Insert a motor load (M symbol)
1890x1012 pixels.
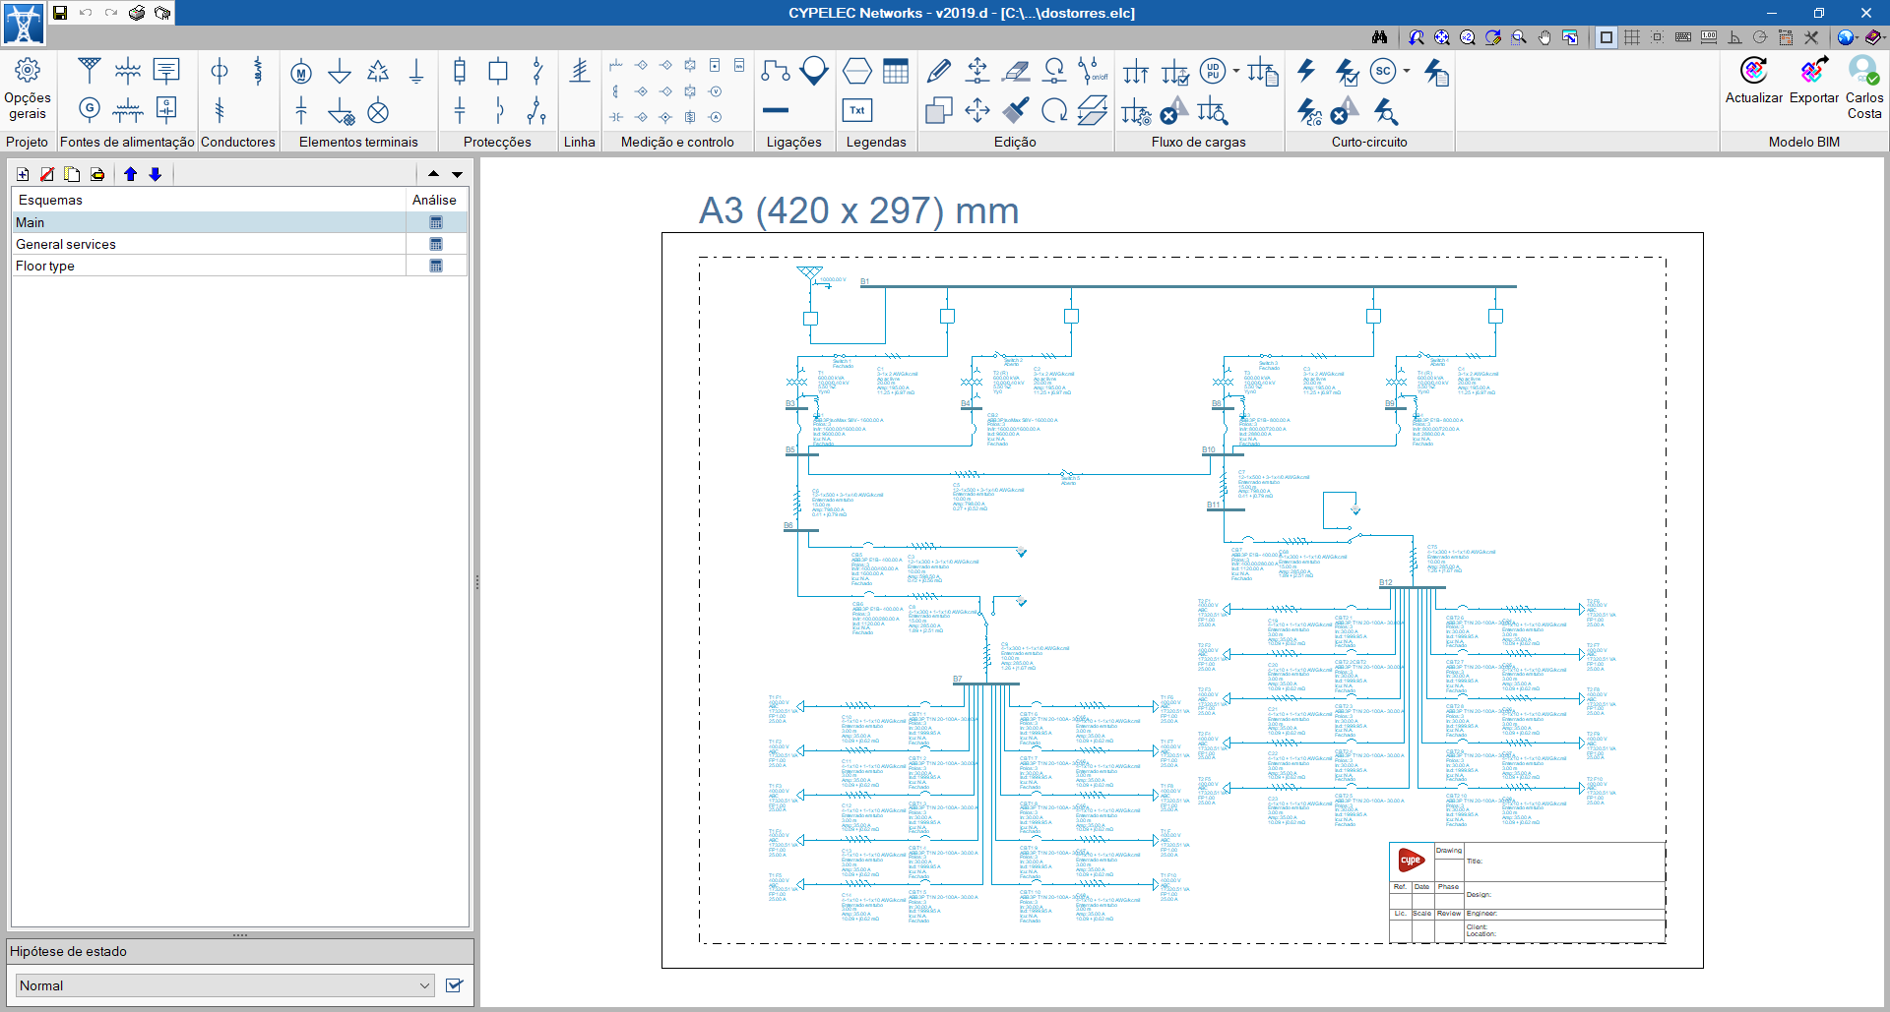[x=301, y=72]
